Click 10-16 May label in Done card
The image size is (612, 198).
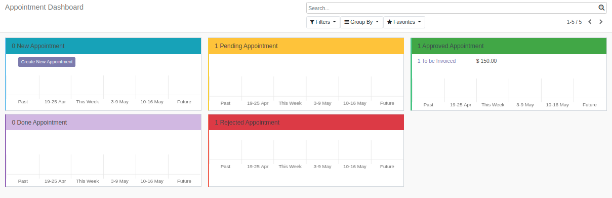click(x=152, y=181)
